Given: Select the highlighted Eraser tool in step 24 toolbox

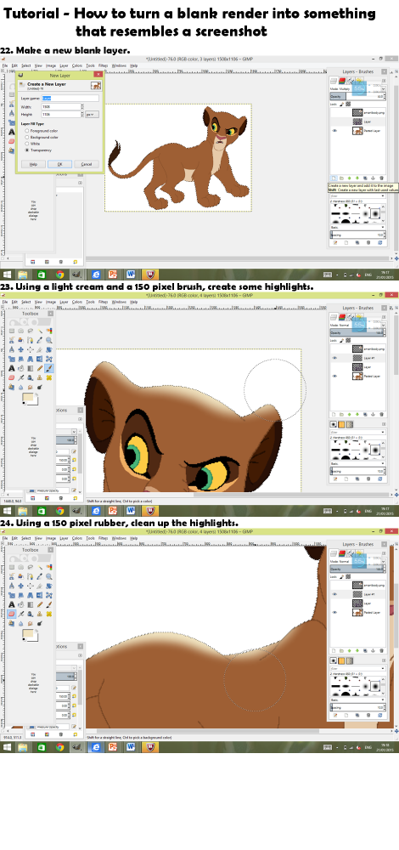Looking at the screenshot, I should tap(12, 615).
